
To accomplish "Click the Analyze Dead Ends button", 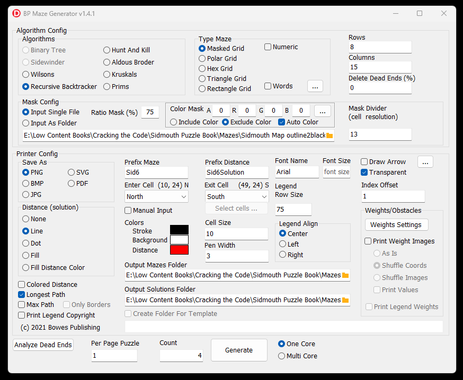I will pyautogui.click(x=43, y=345).
